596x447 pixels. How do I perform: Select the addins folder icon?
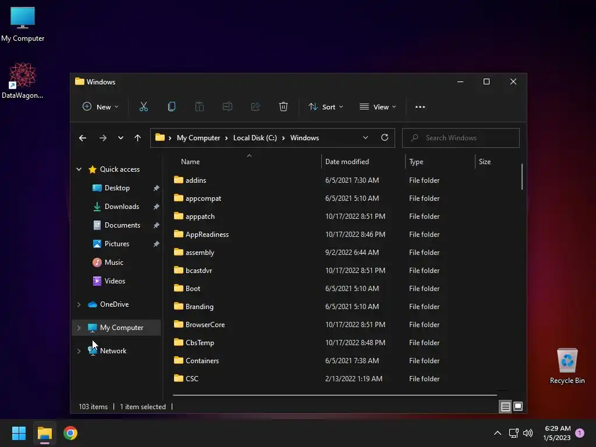(178, 180)
